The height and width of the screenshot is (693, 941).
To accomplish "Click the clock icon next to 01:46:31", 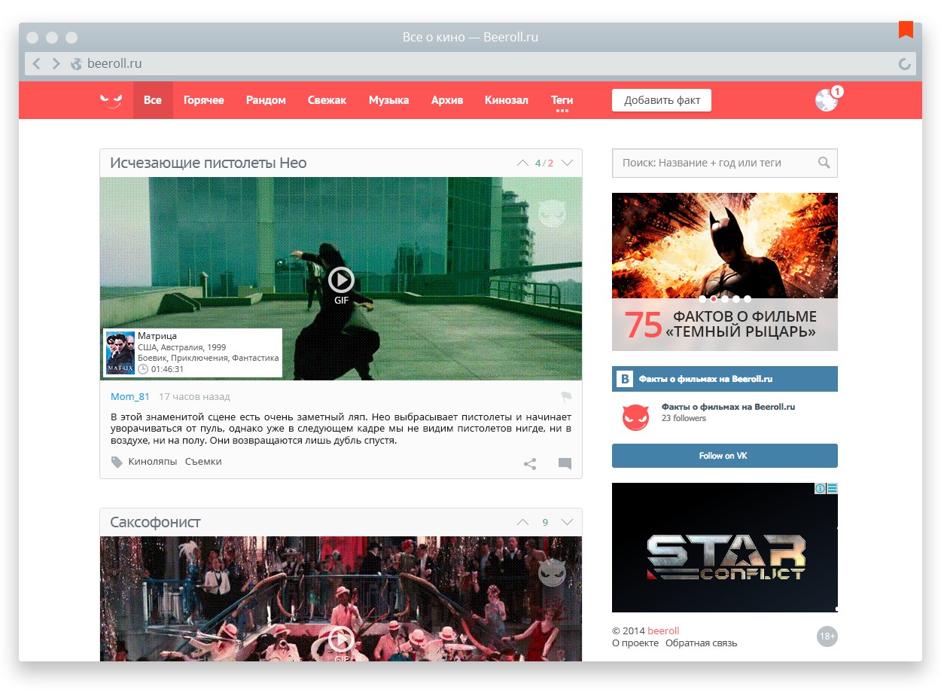I will pyautogui.click(x=143, y=369).
